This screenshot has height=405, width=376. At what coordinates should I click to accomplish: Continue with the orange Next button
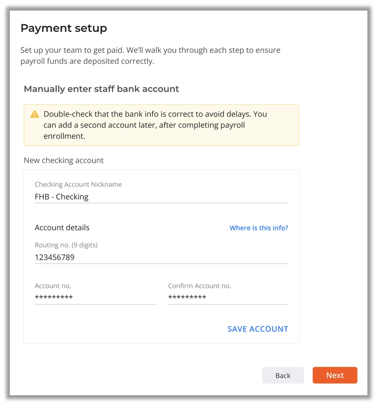click(335, 375)
